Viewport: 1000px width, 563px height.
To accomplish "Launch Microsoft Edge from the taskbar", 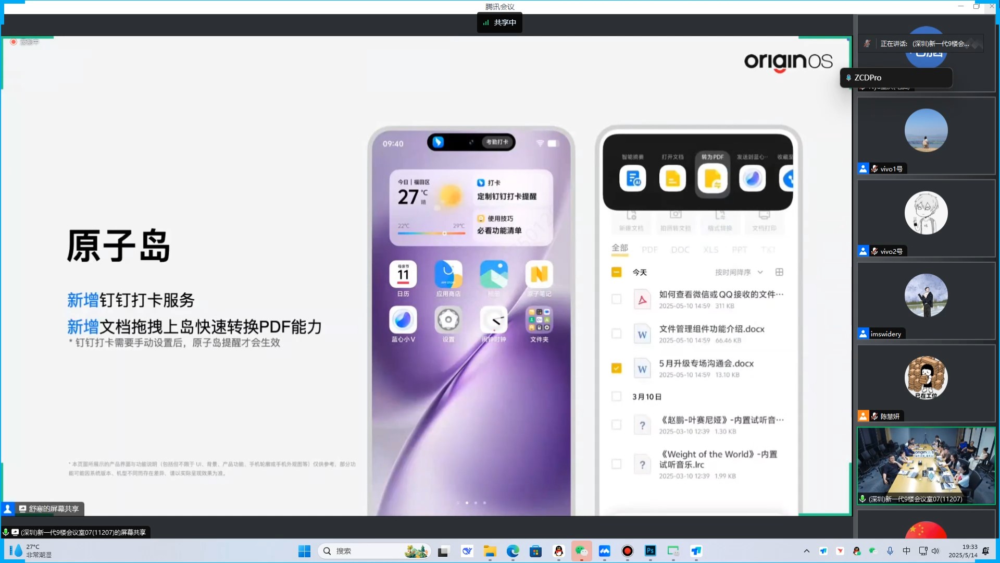I will click(513, 551).
